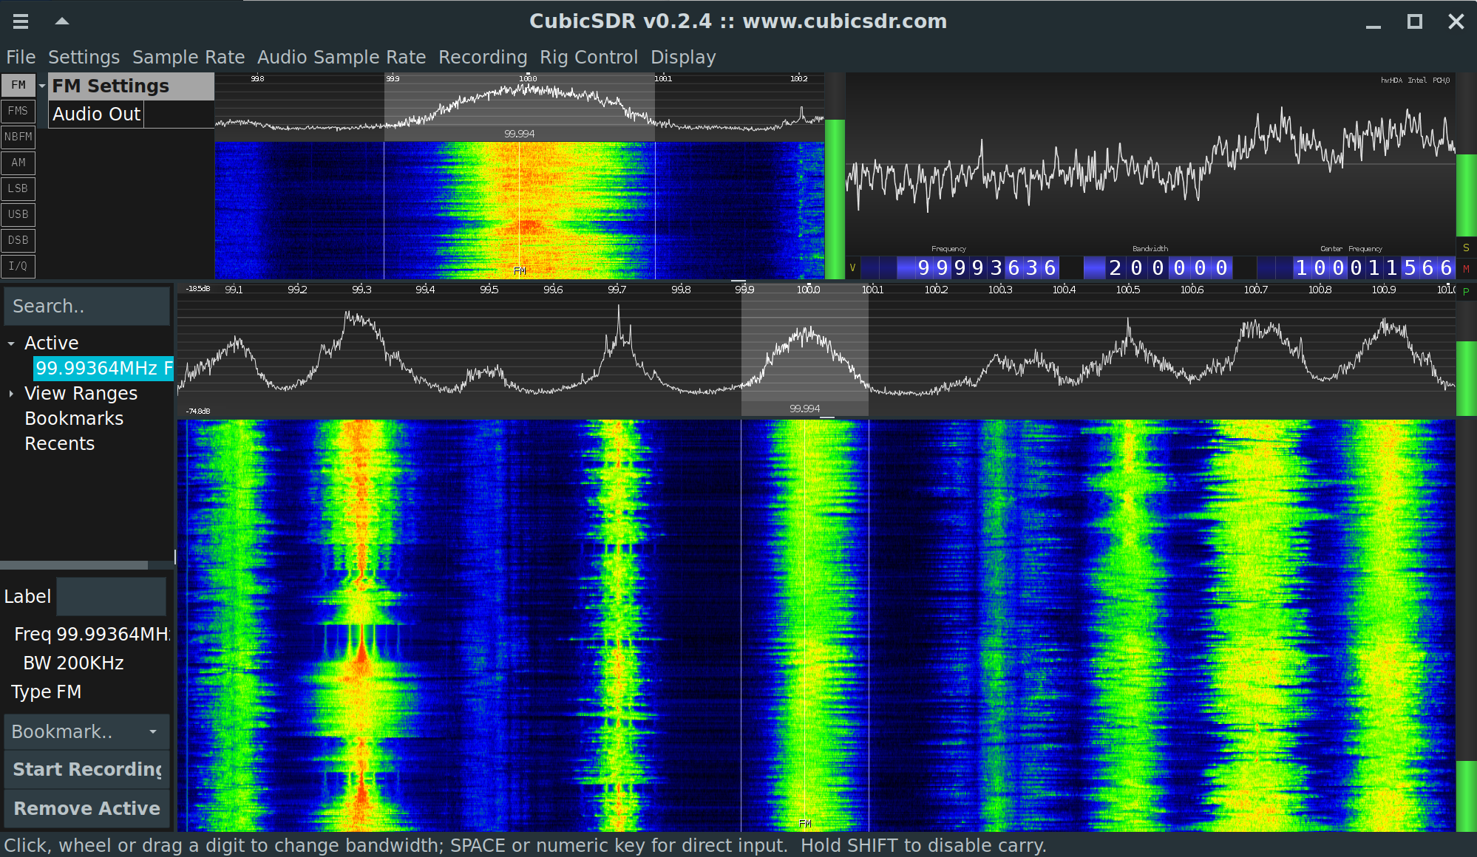Image resolution: width=1477 pixels, height=857 pixels.
Task: Open the Display menu
Action: [683, 57]
